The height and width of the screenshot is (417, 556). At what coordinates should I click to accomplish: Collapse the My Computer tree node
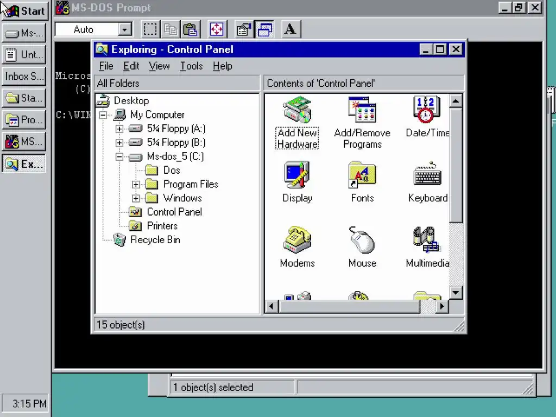click(x=103, y=115)
